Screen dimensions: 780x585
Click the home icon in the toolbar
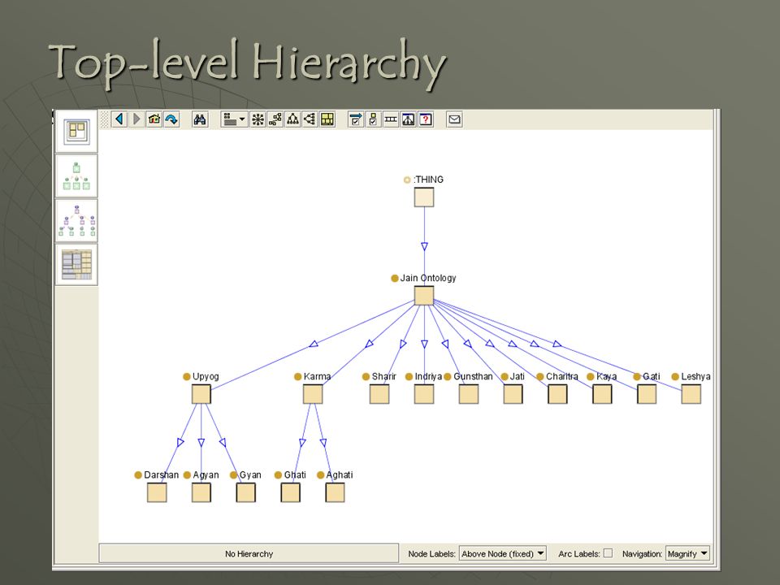[x=154, y=119]
